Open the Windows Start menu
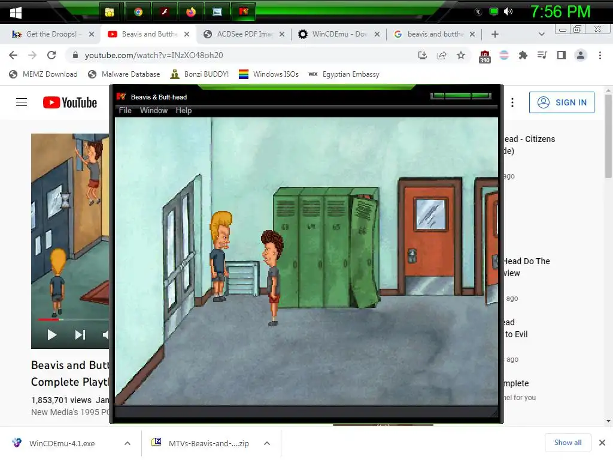Viewport: 613px width, 460px height. tap(16, 13)
